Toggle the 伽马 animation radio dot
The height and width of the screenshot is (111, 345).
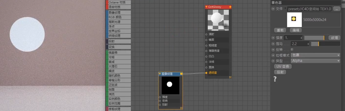[x=273, y=44]
